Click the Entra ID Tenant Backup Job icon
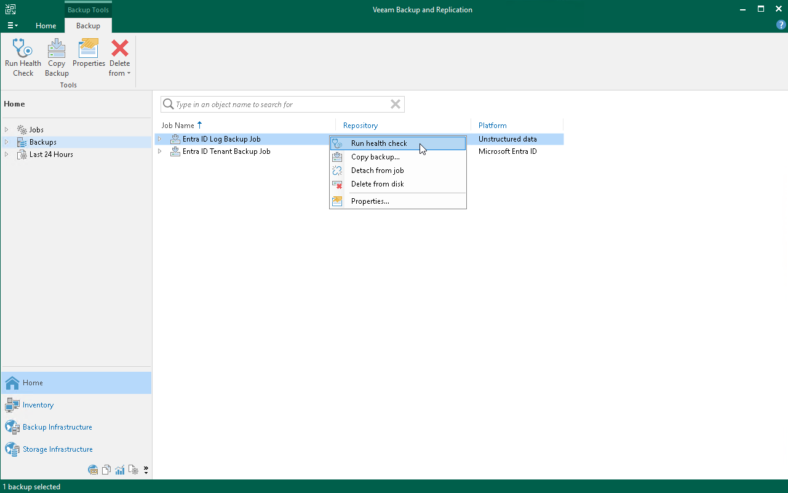Image resolution: width=788 pixels, height=493 pixels. (175, 151)
